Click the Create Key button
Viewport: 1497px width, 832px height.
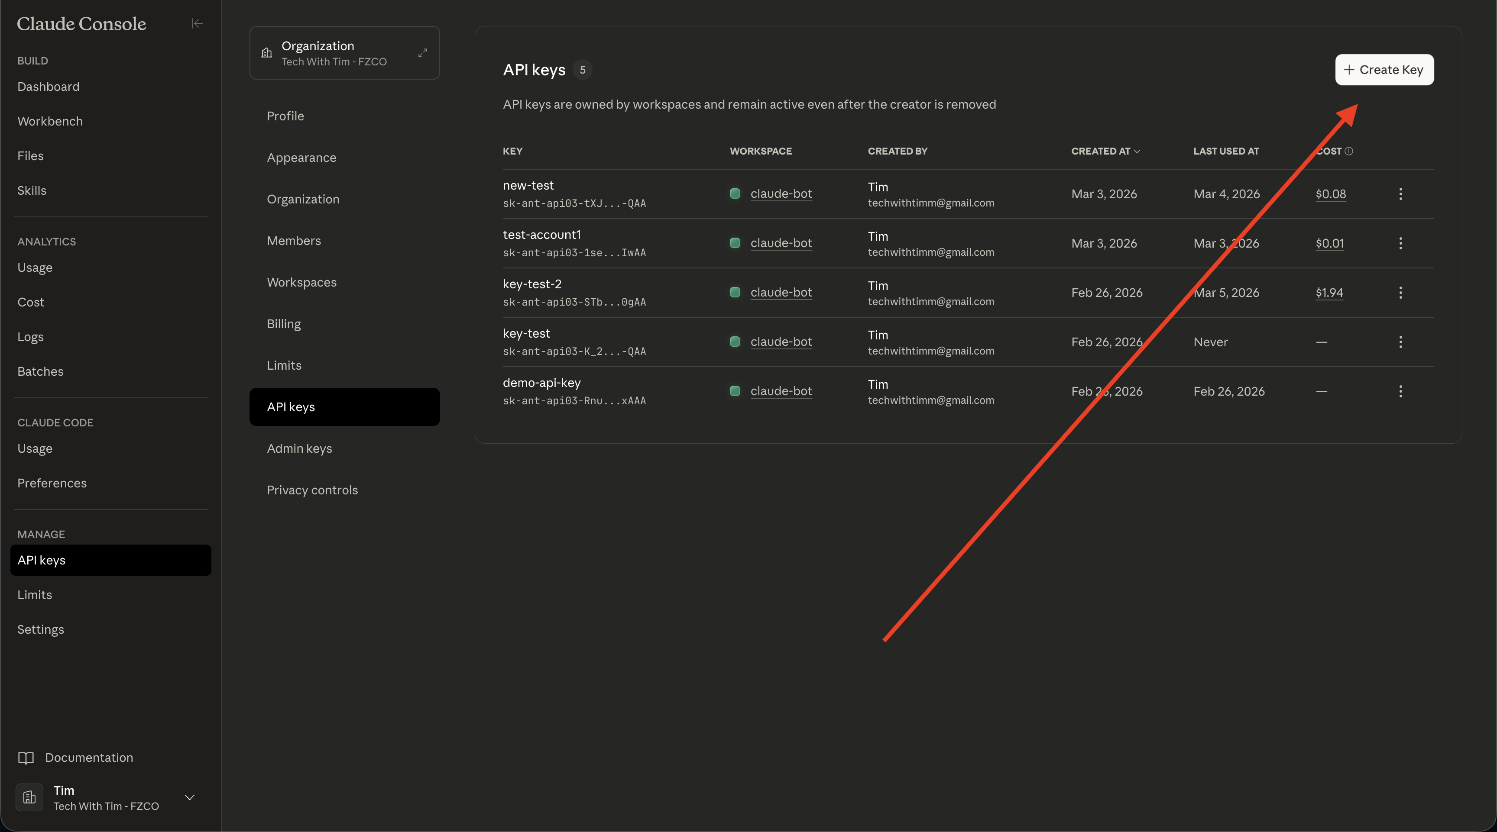click(1384, 70)
